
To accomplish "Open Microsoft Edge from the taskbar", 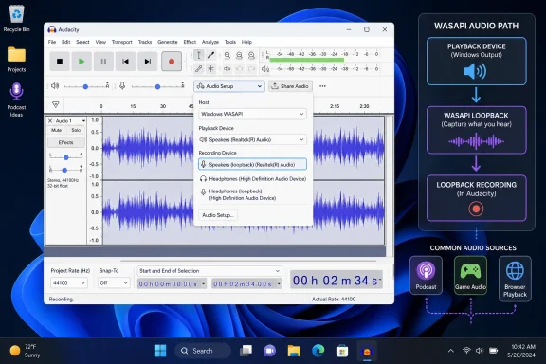I will pyautogui.click(x=318, y=351).
